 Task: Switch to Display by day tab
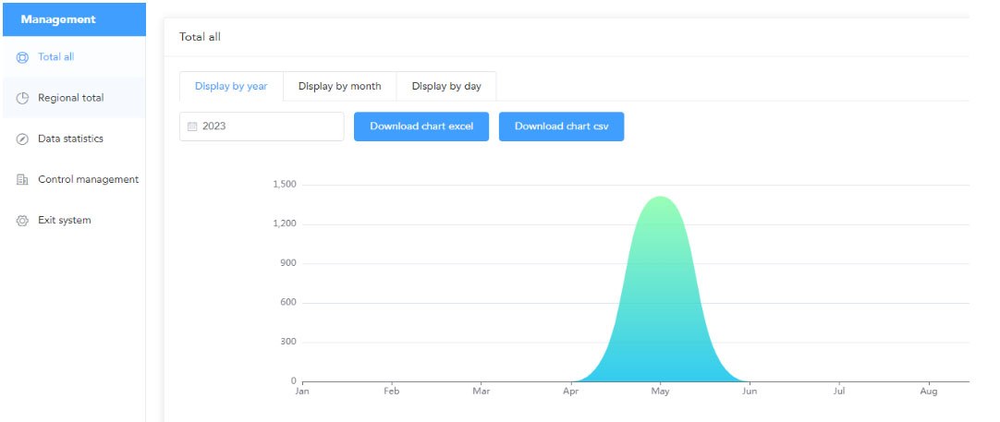click(x=446, y=87)
